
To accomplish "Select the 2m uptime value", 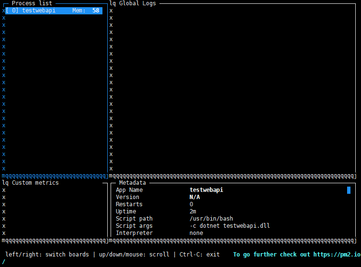I will (x=192, y=211).
